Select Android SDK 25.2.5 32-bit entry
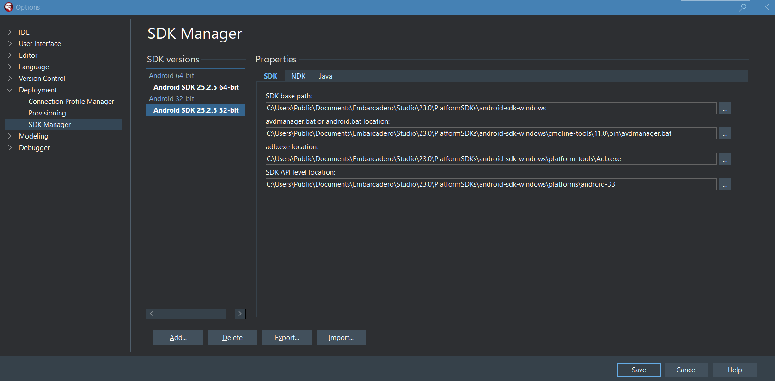 point(196,110)
